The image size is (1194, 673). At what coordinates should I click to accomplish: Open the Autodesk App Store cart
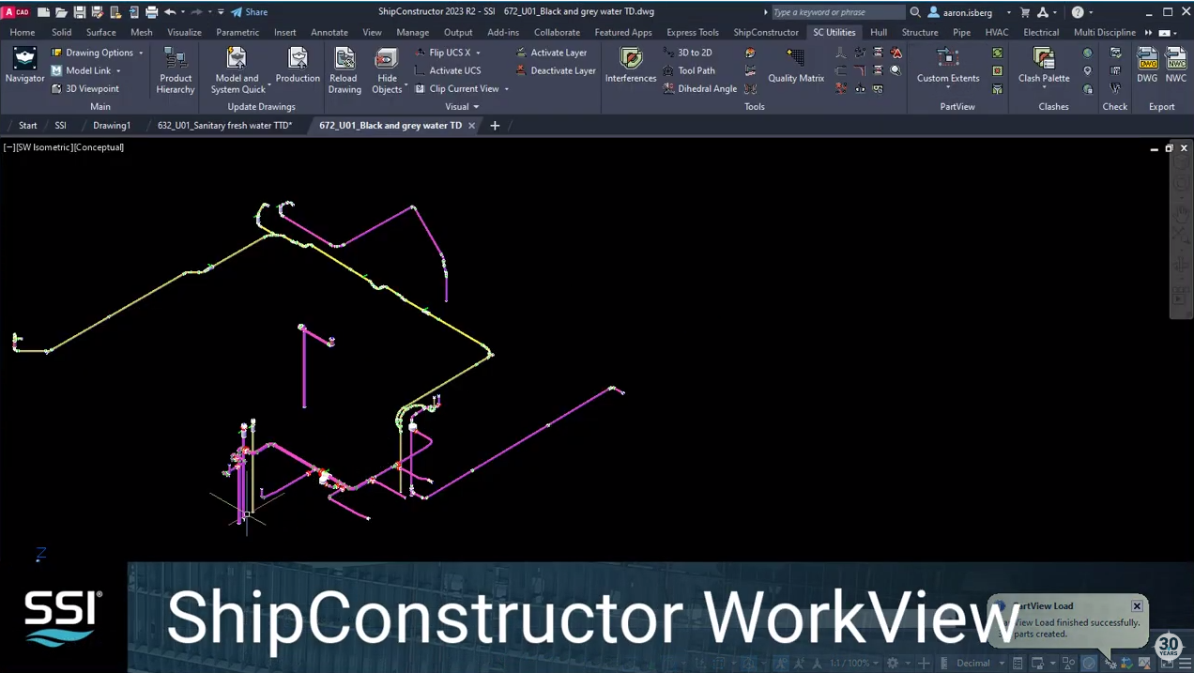point(1025,12)
